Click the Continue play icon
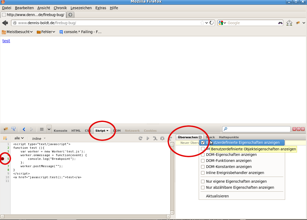This screenshot has width=307, height=220. [148, 138]
